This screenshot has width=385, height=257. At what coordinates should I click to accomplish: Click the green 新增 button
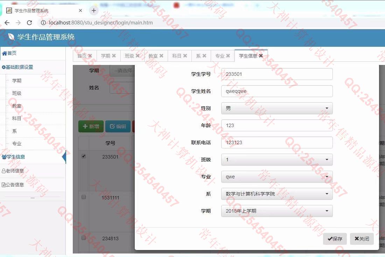click(x=91, y=126)
